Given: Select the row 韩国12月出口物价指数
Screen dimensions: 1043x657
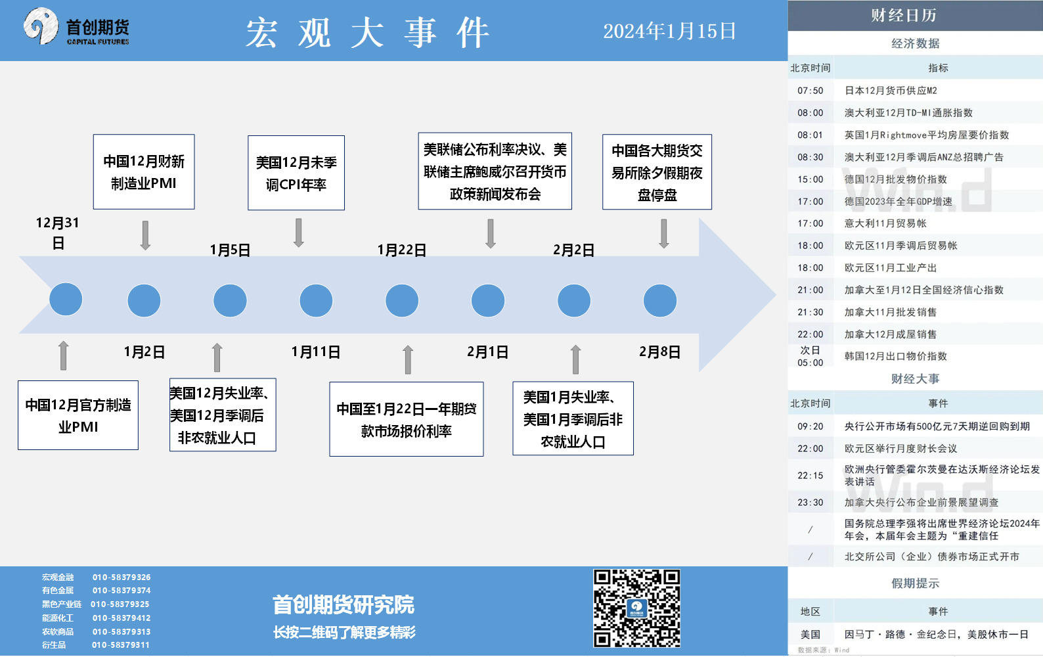Looking at the screenshot, I should [x=916, y=356].
